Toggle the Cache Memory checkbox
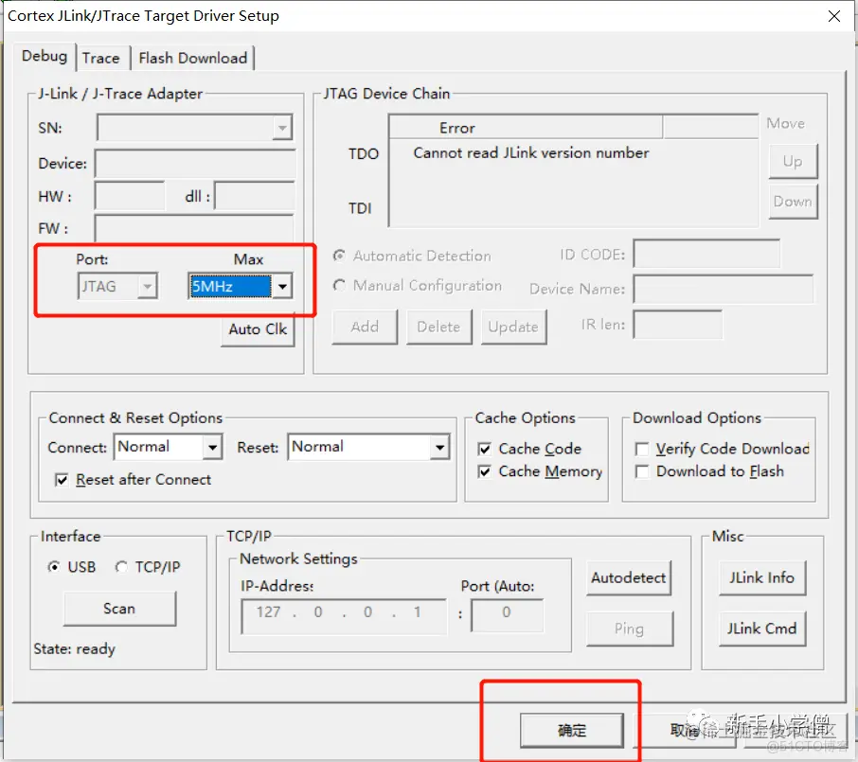Screen dimensions: 858x762 [484, 471]
